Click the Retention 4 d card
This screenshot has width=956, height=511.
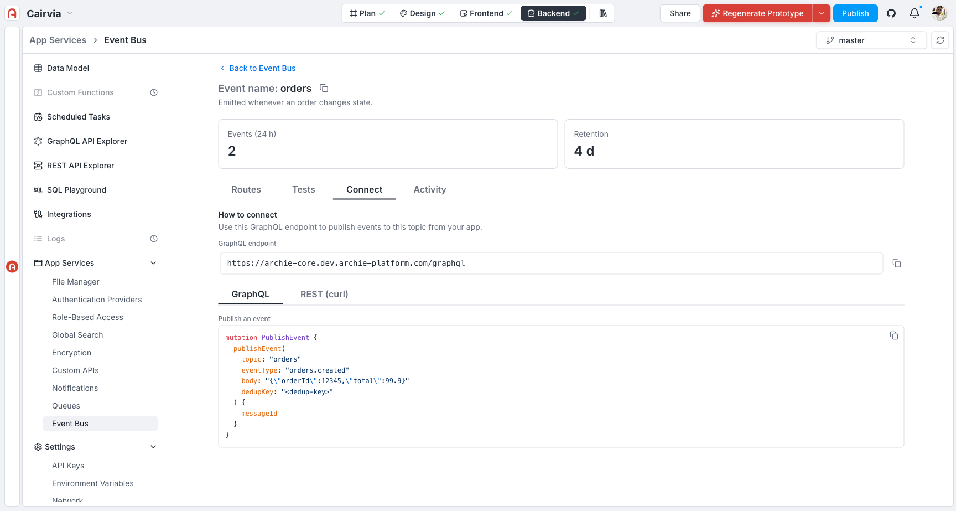(734, 144)
